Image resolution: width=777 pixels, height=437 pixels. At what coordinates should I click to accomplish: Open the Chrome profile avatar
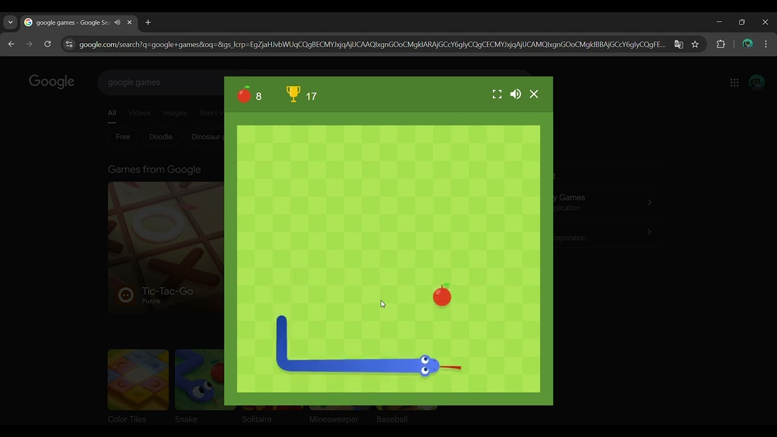coord(748,44)
